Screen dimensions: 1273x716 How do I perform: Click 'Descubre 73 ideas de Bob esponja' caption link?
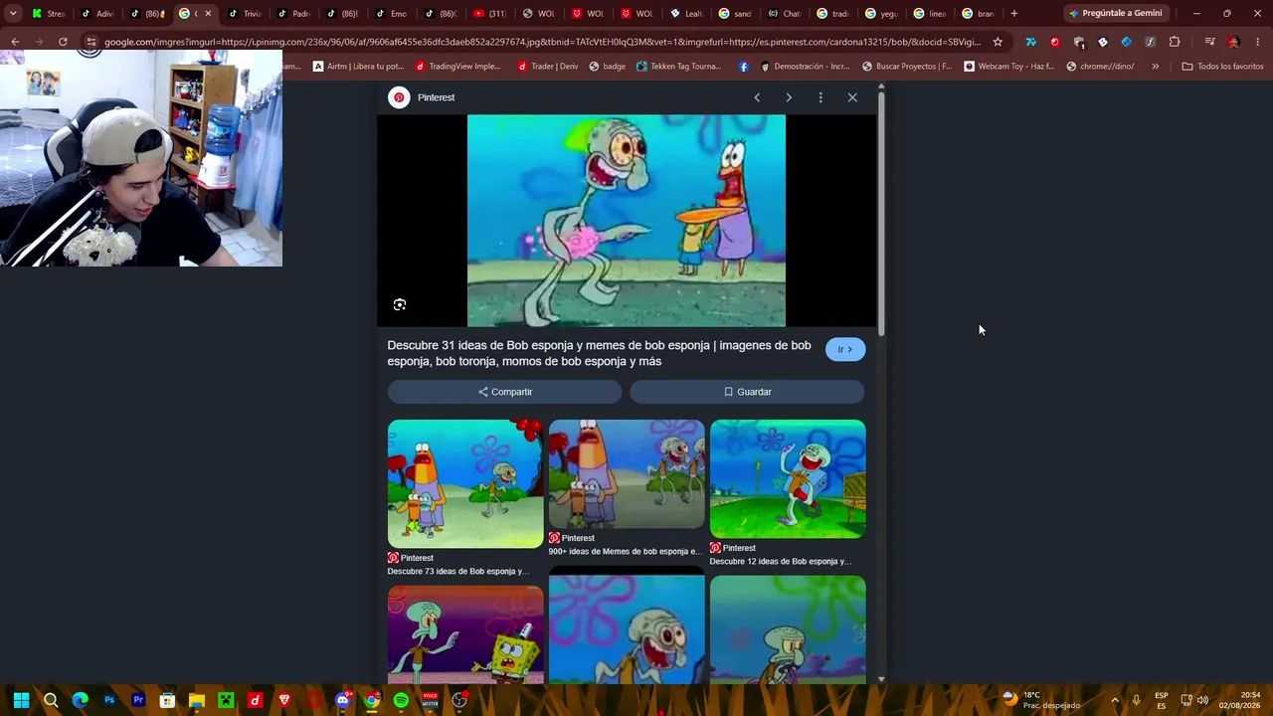[457, 571]
